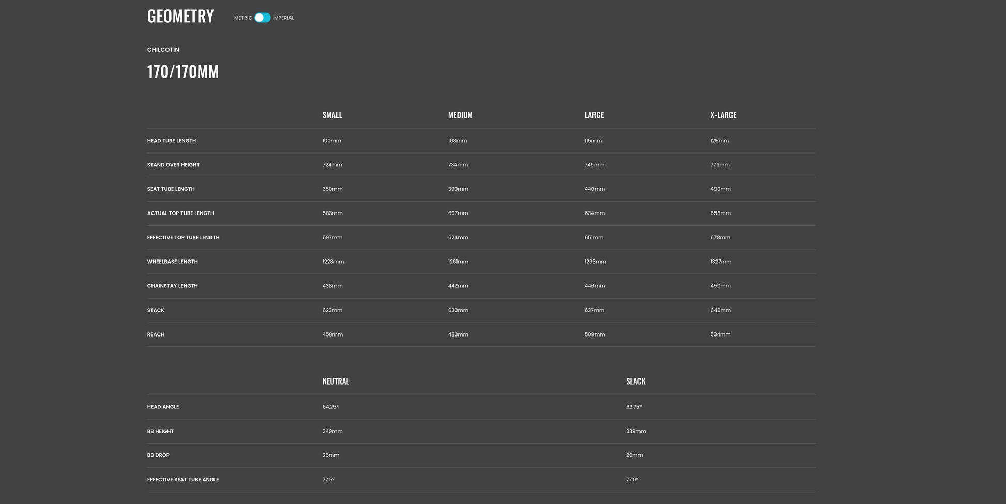Click the NEUTRAL geometry setting header
Image resolution: width=1006 pixels, height=504 pixels.
click(x=336, y=381)
